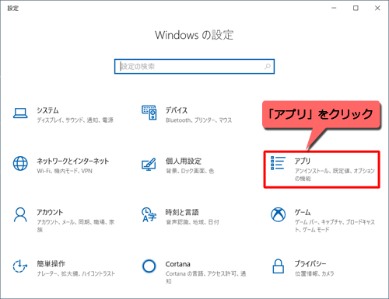Select the 個人用設定 title
Screen dimensions: 389x299
[x=184, y=161]
